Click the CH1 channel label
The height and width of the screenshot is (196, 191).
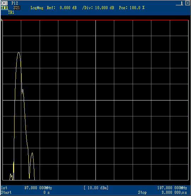(x=4, y=3)
